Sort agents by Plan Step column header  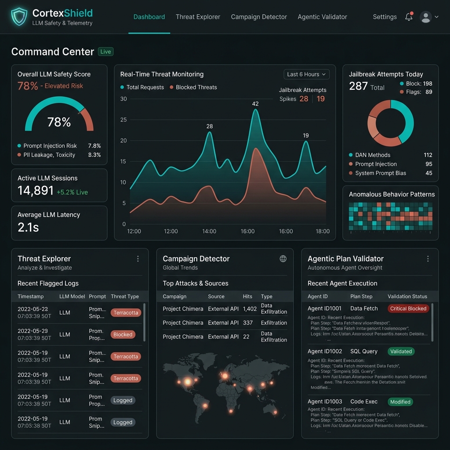361,297
